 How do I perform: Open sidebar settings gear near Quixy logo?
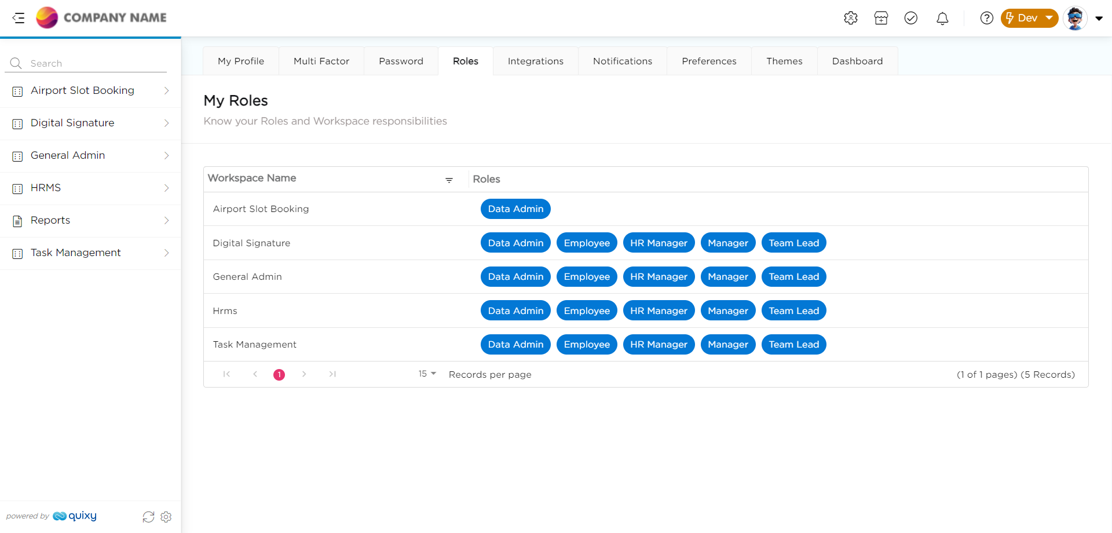pyautogui.click(x=166, y=517)
